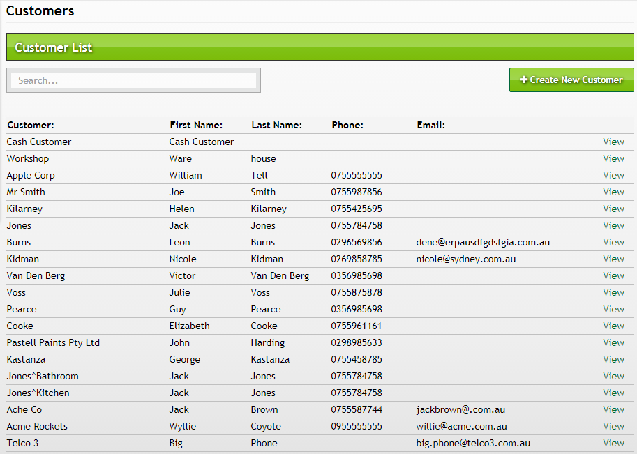
Task: View the Jones^Bathroom customer
Action: [x=613, y=376]
